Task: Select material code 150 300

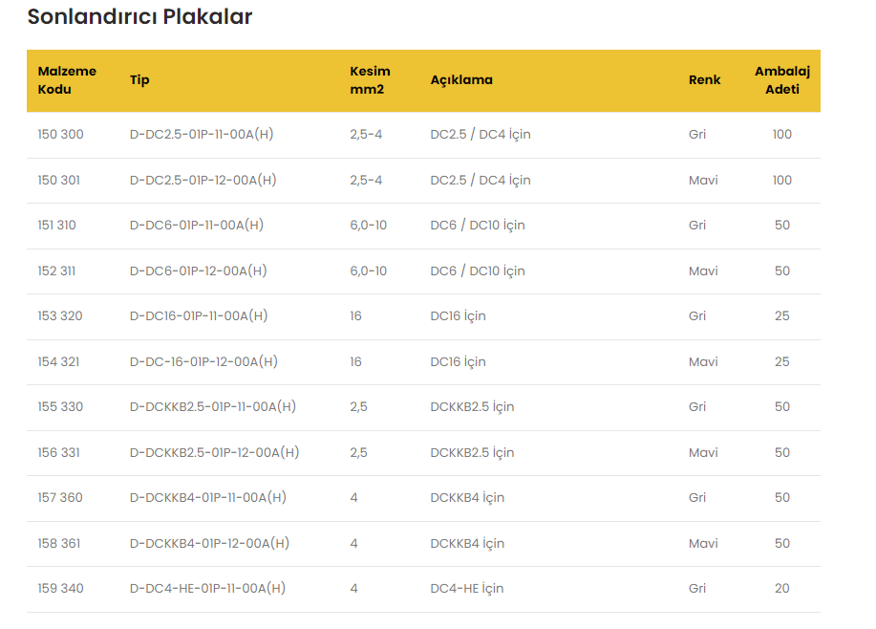Action: click(x=61, y=135)
